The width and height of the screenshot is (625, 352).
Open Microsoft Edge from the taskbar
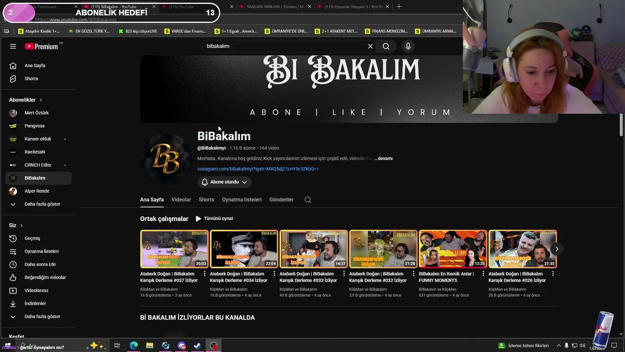coord(134,346)
